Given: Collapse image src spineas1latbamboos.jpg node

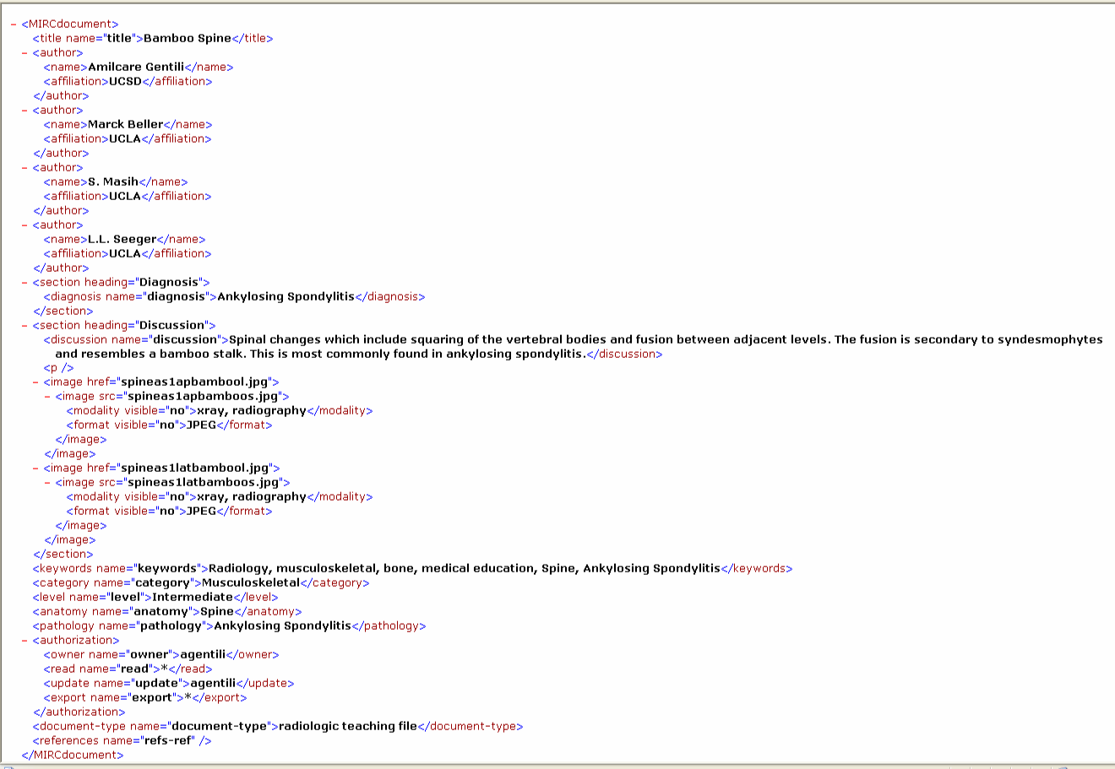Looking at the screenshot, I should pyautogui.click(x=47, y=483).
